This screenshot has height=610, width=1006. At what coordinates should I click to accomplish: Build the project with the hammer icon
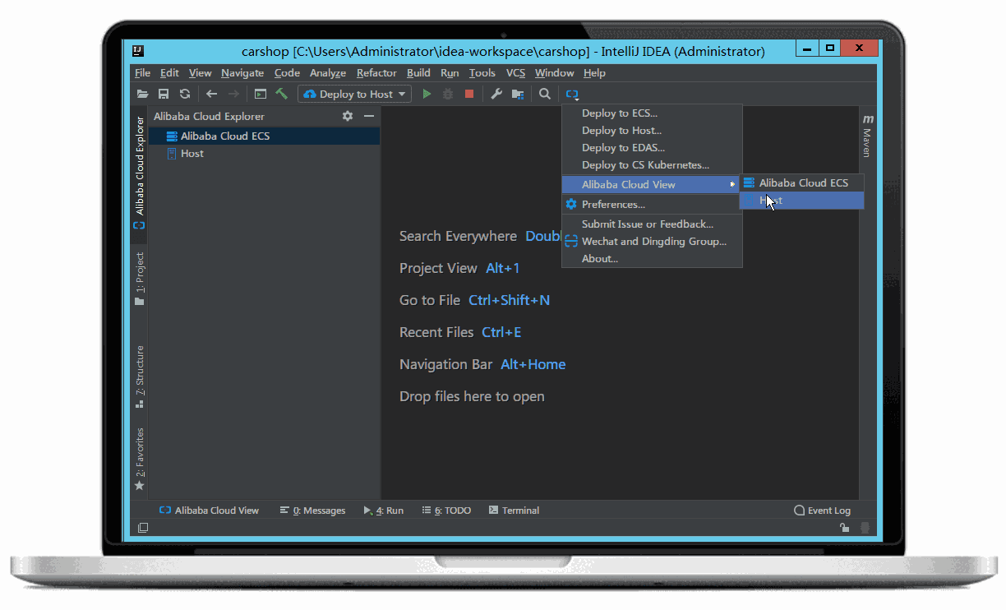coord(281,94)
